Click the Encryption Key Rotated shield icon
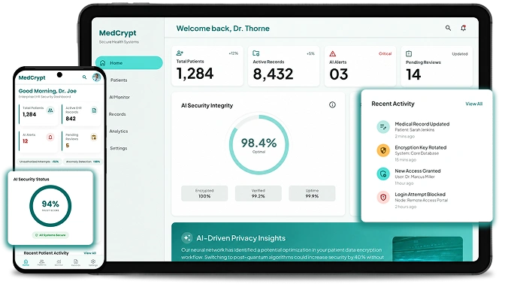508x284 pixels. click(x=383, y=150)
